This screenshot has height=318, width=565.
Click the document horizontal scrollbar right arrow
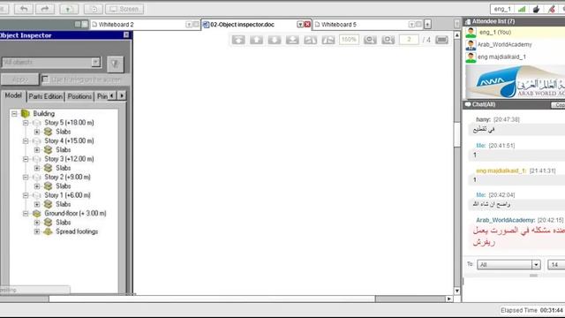pos(448,299)
